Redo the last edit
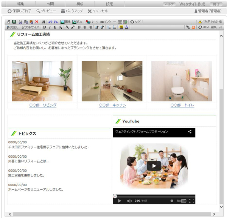This screenshot has width=227, height=218. [x=56, y=22]
